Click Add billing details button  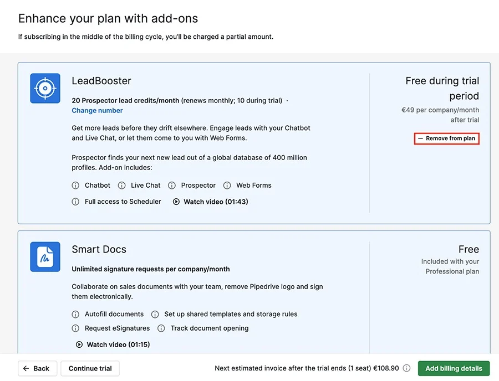coord(454,369)
